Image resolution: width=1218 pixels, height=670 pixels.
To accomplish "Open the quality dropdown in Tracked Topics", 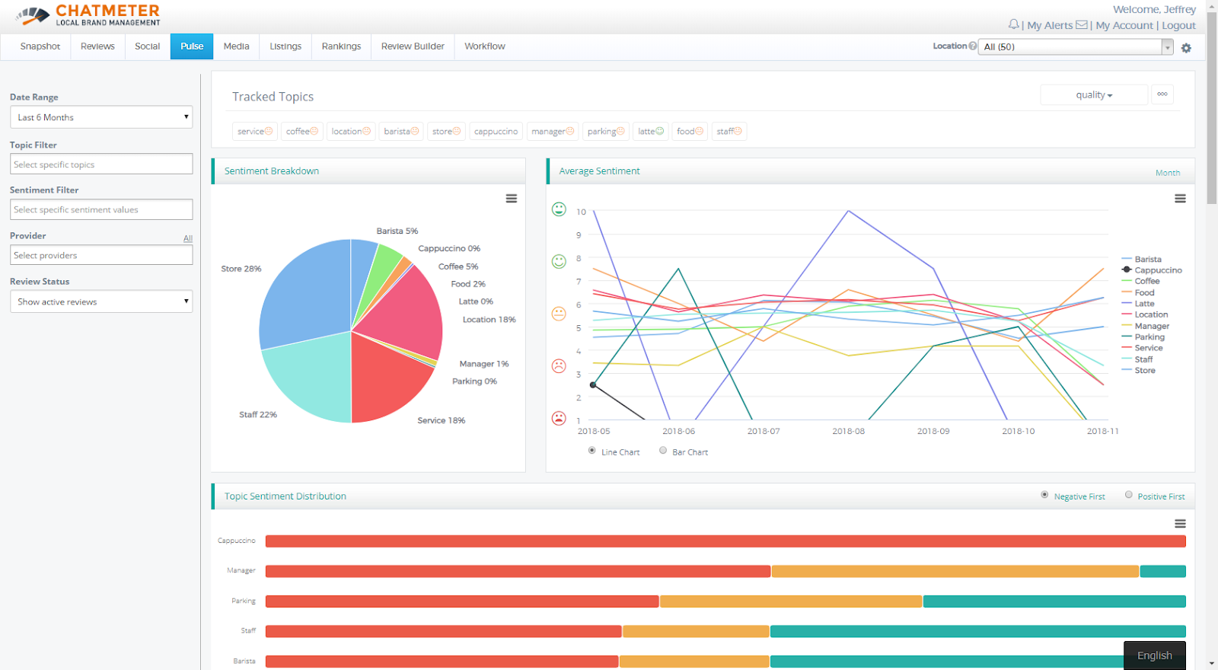I will 1094,95.
